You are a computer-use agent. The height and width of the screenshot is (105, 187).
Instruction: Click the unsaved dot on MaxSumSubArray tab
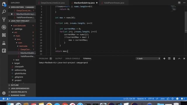[x=97, y=3]
